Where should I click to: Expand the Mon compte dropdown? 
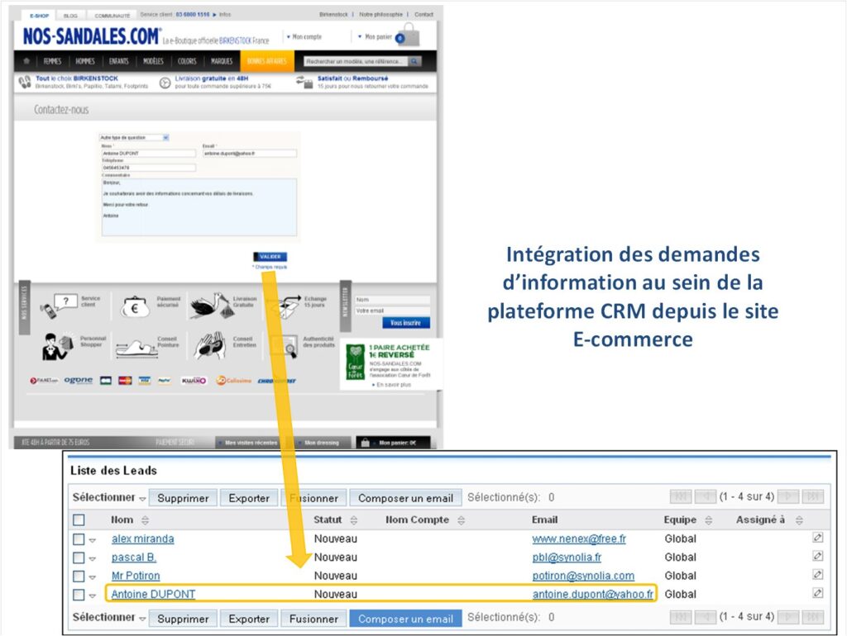tap(304, 37)
